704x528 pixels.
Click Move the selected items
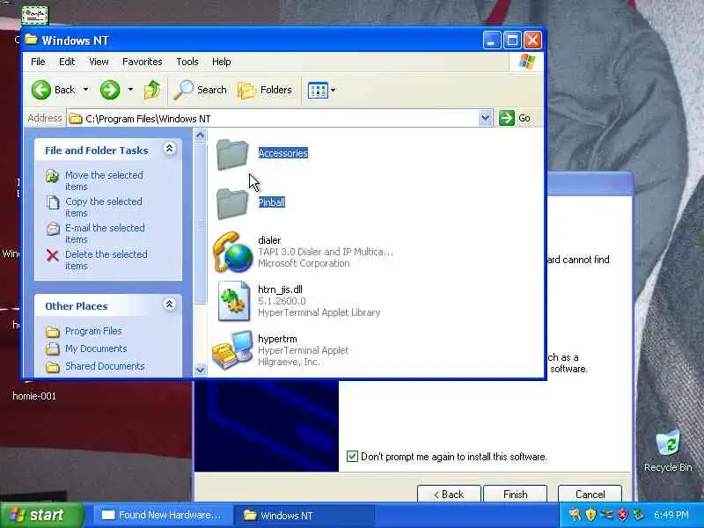(104, 180)
